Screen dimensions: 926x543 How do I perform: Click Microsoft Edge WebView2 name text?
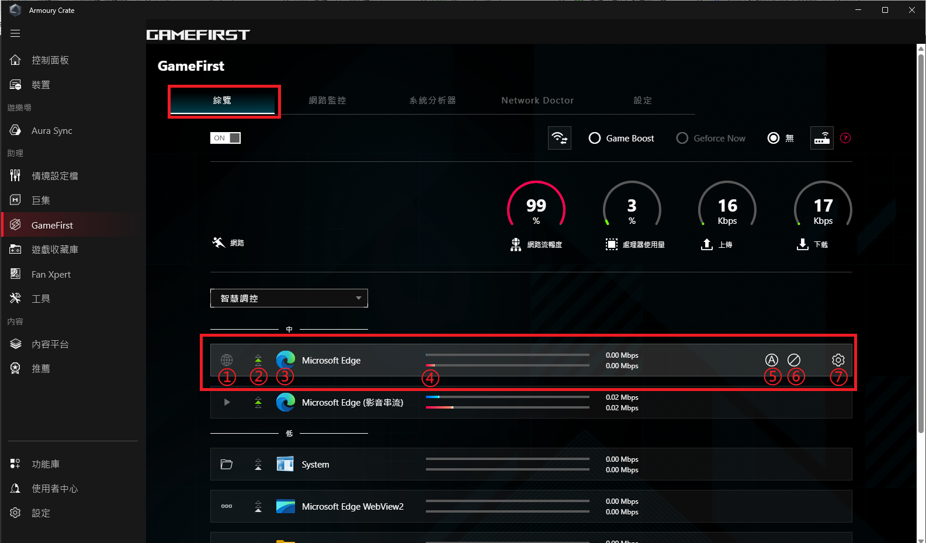[353, 507]
